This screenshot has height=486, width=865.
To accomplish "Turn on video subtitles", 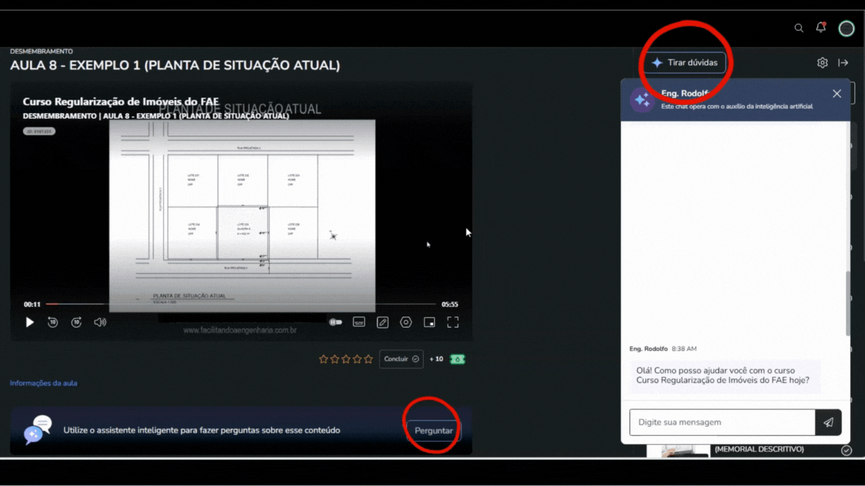I will tap(359, 322).
